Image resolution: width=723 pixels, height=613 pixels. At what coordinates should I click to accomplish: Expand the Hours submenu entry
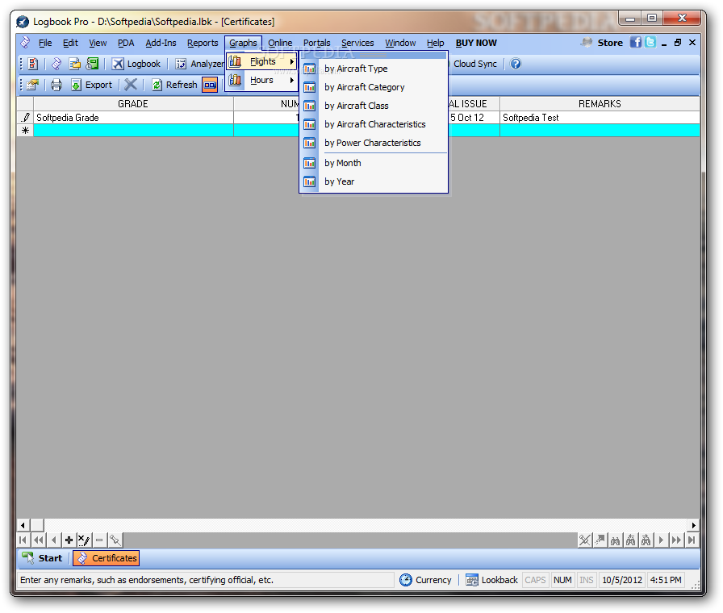261,80
